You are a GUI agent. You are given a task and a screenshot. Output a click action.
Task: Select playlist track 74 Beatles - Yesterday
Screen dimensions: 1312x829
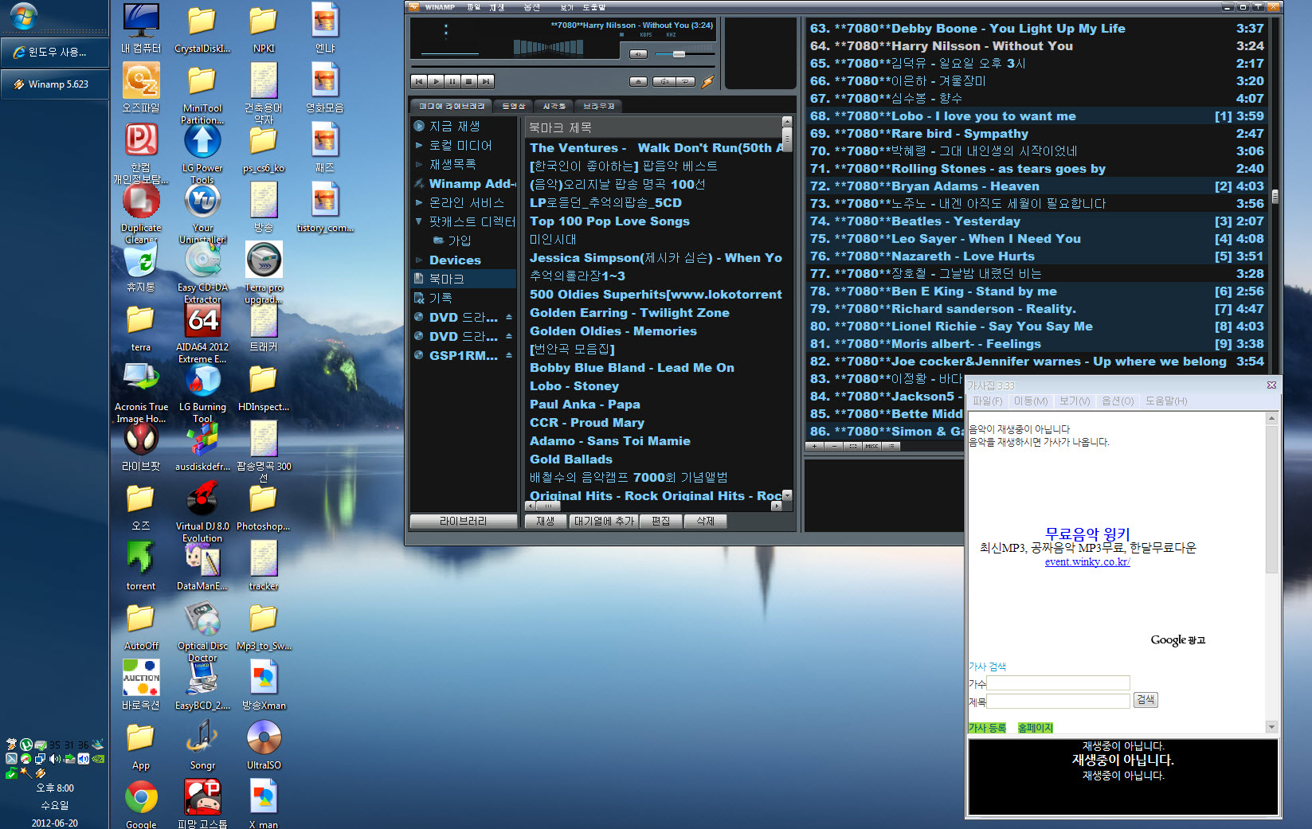tap(1036, 221)
